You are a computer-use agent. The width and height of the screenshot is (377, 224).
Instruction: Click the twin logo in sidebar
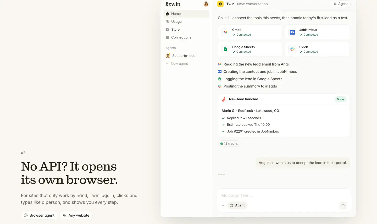point(173,4)
